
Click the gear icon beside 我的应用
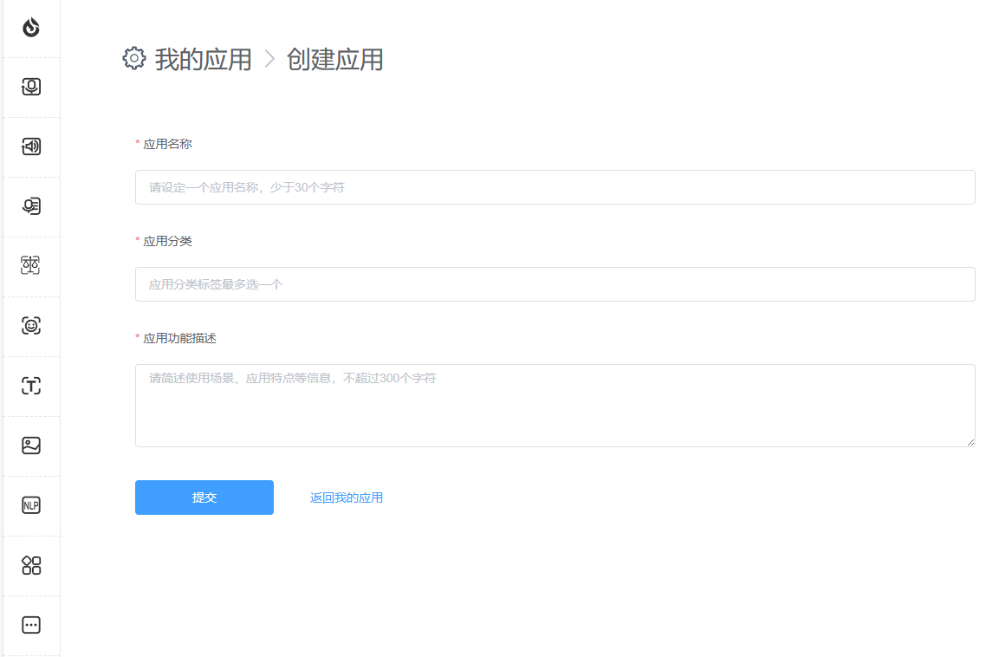coord(134,59)
